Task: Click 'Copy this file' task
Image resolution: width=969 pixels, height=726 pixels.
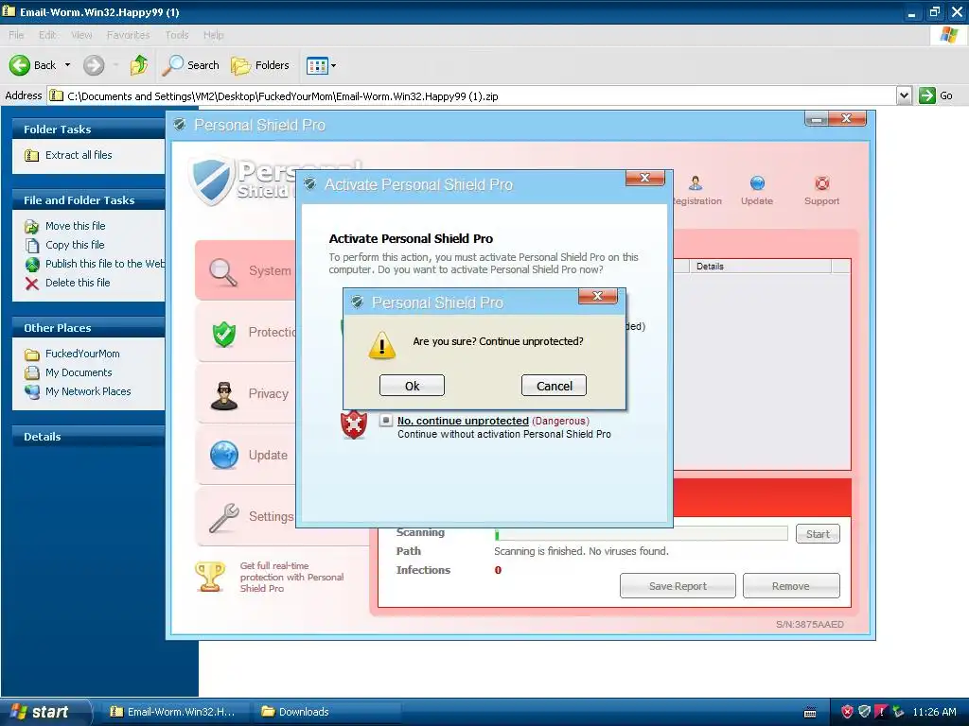Action: pos(75,245)
